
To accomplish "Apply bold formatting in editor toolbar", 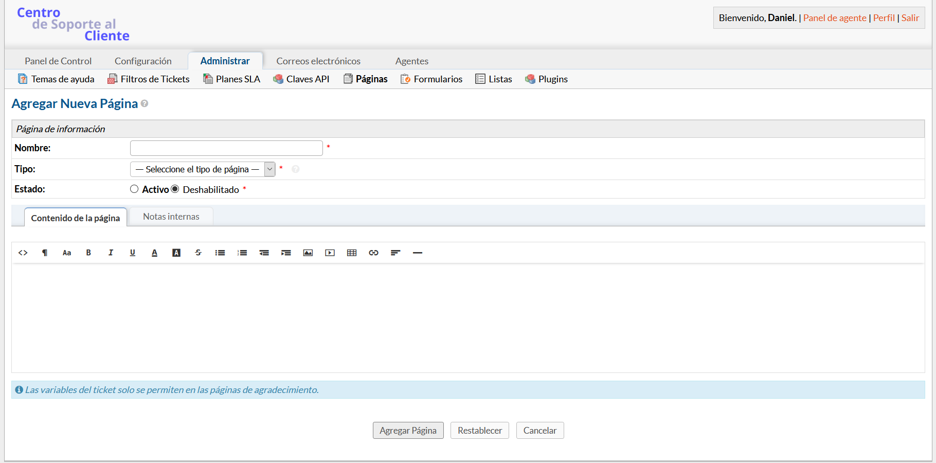I will 88,253.
